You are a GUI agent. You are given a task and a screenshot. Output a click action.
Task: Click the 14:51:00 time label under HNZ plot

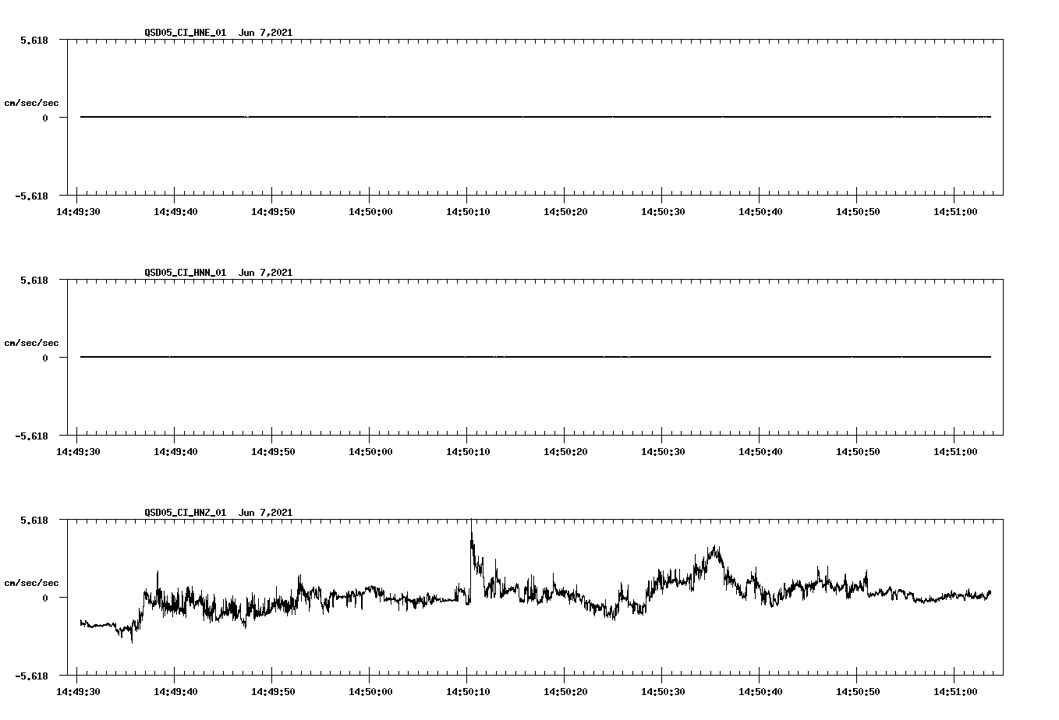pyautogui.click(x=955, y=692)
